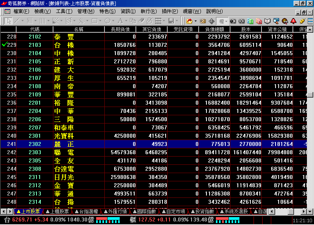
Task: Click the data table icon beside 檔案 menu
Action: [x=7, y=11]
